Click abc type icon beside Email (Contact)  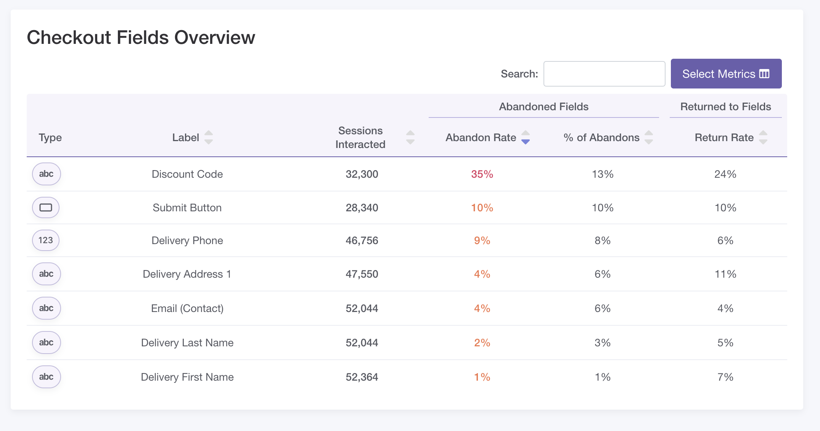coord(46,308)
